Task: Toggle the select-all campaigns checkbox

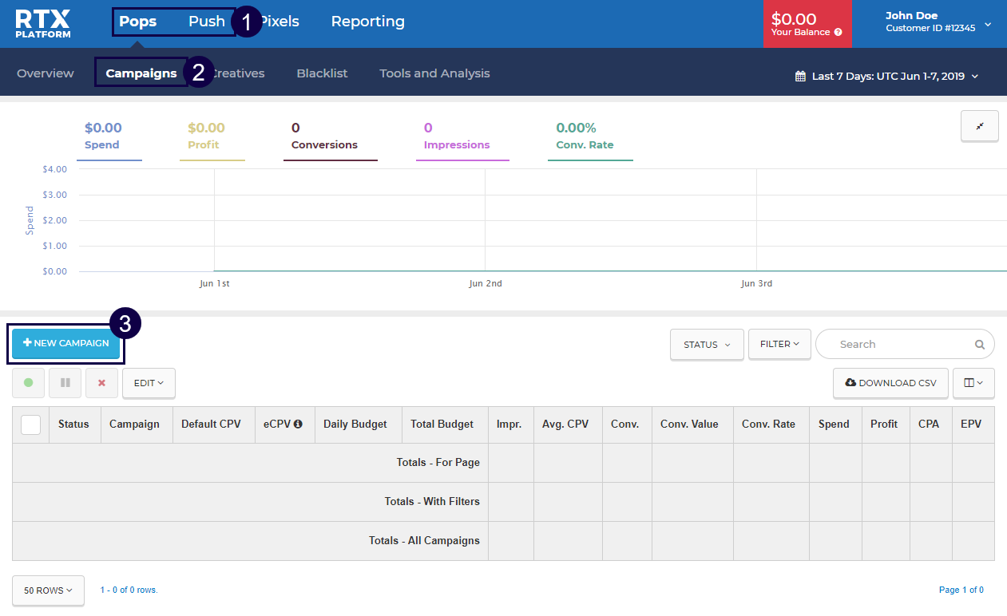Action: pos(30,424)
